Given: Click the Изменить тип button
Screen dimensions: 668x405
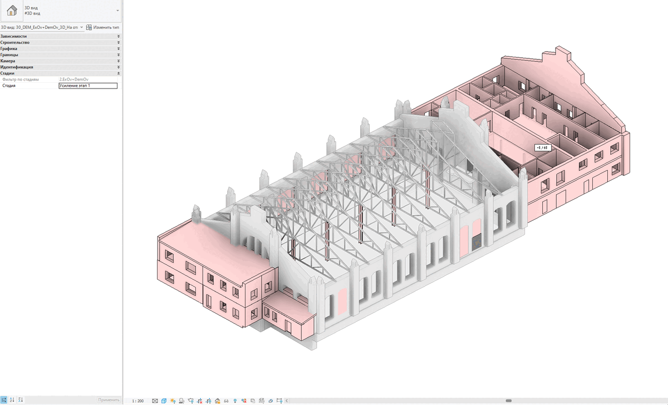Looking at the screenshot, I should [103, 27].
